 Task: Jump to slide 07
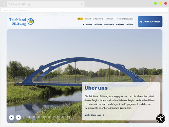pos(53,117)
